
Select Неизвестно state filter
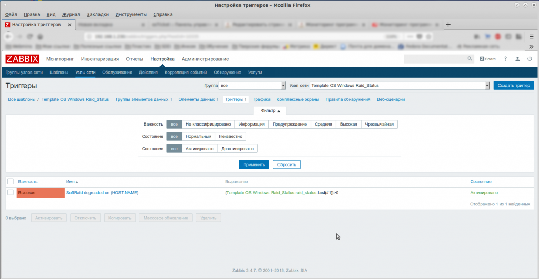tap(231, 136)
